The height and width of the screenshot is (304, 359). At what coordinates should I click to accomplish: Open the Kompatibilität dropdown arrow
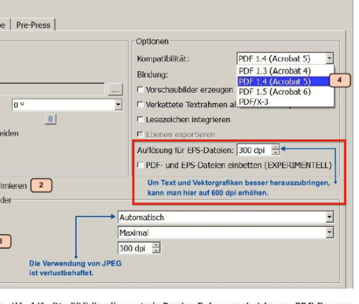click(329, 59)
